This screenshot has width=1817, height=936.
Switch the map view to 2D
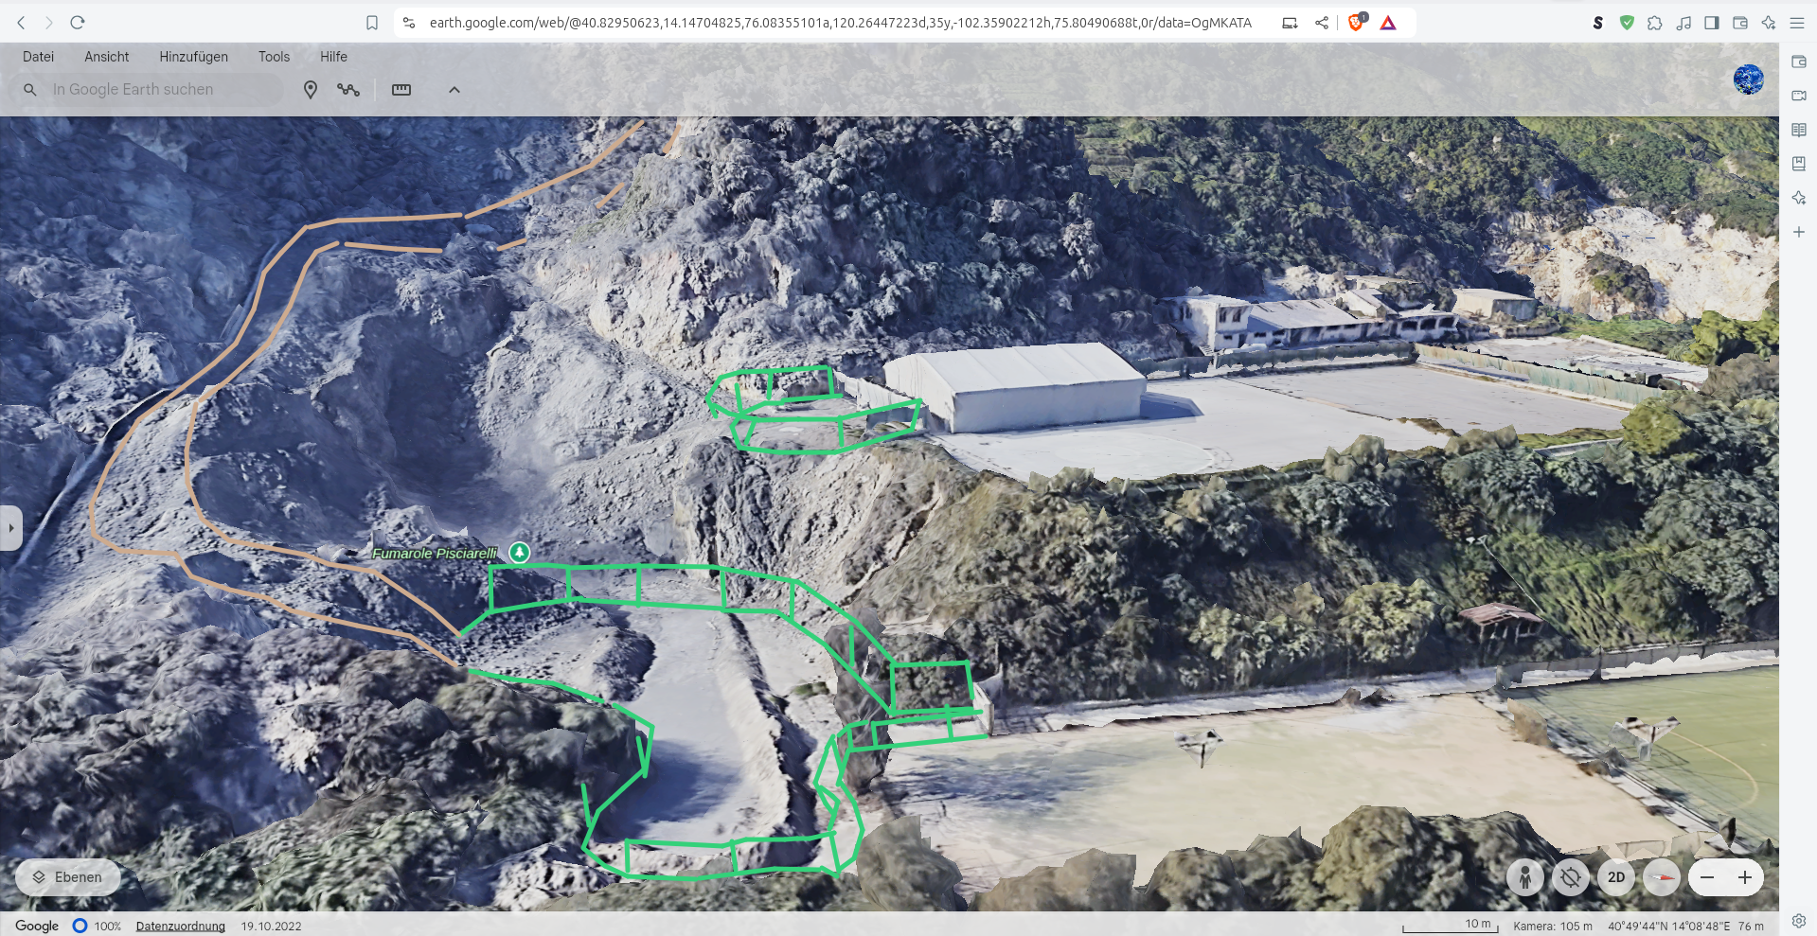pos(1616,877)
